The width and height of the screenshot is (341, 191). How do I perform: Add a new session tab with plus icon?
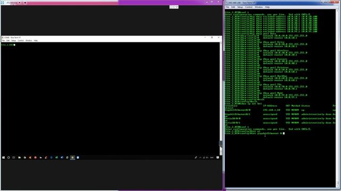coord(25,3)
